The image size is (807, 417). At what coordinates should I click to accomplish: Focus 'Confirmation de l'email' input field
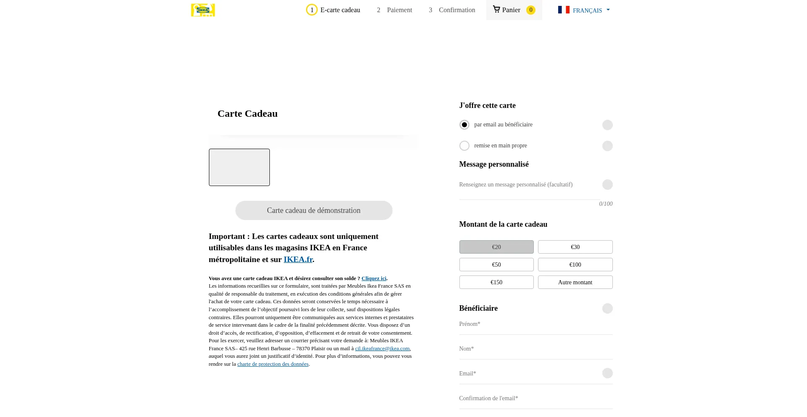click(x=536, y=400)
